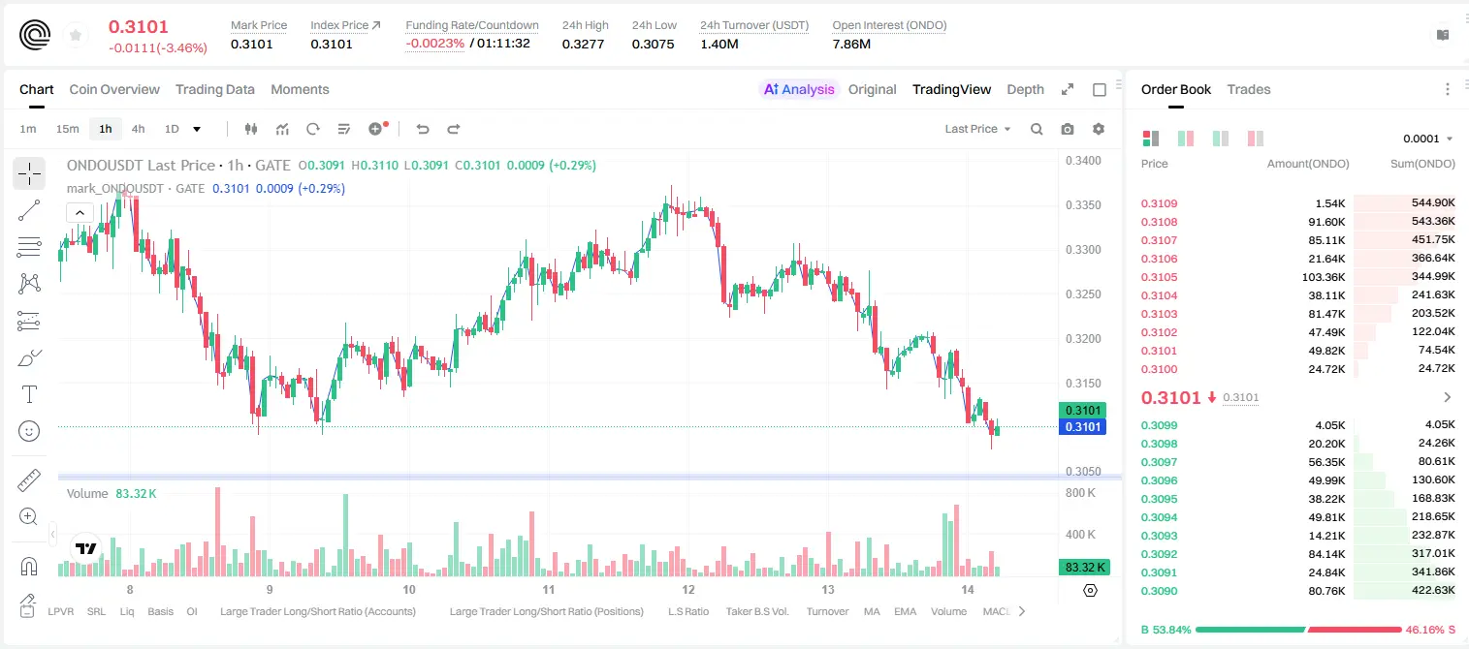Take a chart snapshot with camera icon

1068,129
